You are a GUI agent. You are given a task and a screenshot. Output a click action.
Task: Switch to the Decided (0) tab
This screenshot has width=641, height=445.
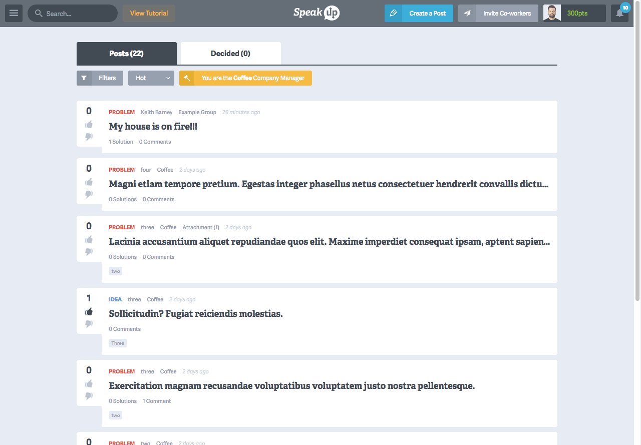point(230,54)
